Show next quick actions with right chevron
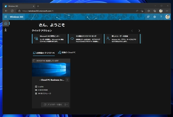 [139, 31]
